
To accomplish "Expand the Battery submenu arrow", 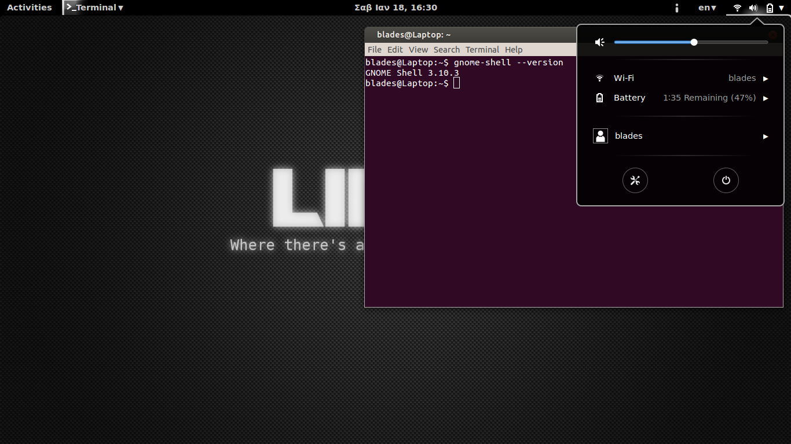I will click(766, 98).
